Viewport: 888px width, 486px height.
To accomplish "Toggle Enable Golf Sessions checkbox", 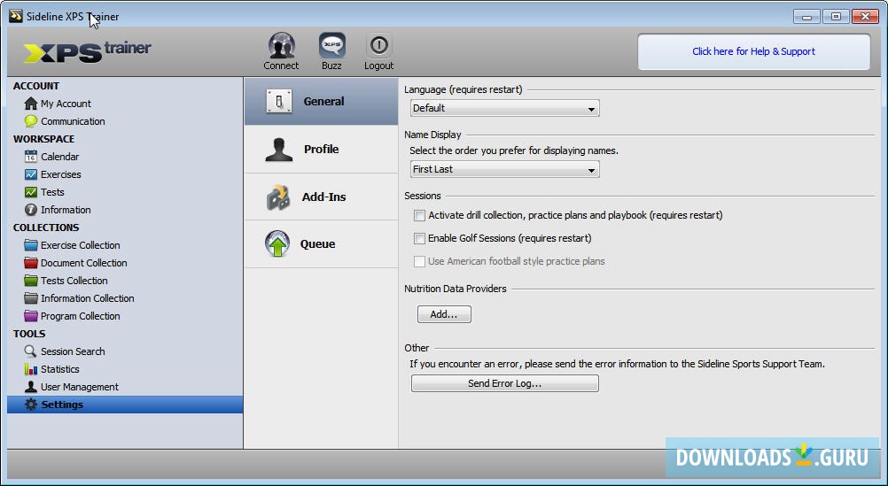I will [x=419, y=239].
